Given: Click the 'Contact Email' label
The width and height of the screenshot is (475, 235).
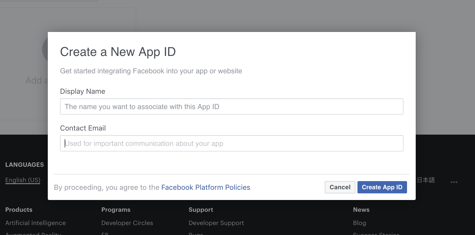Looking at the screenshot, I should click(83, 128).
